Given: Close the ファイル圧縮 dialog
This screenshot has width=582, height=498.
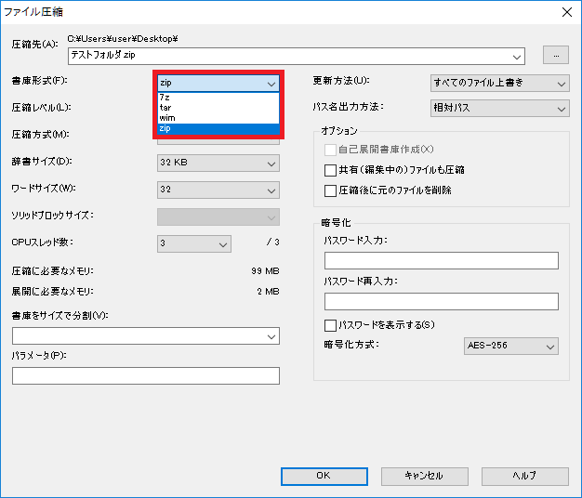Looking at the screenshot, I should tap(567, 12).
